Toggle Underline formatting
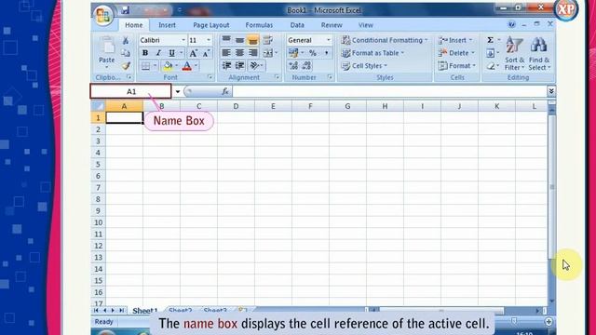 171,53
